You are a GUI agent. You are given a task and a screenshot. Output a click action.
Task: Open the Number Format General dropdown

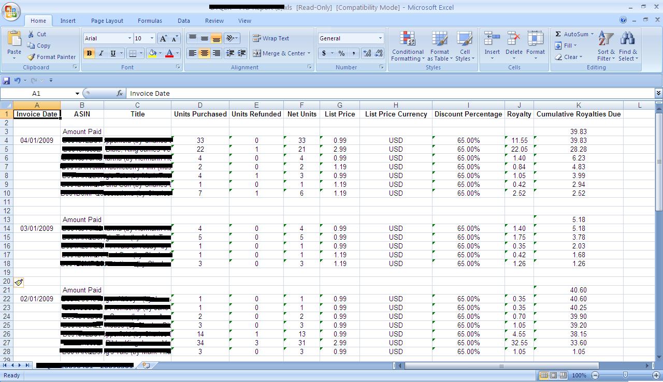(x=380, y=38)
